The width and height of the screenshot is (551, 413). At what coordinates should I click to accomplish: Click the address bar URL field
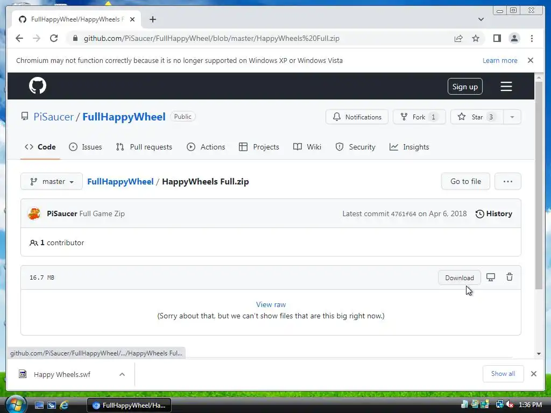211,38
